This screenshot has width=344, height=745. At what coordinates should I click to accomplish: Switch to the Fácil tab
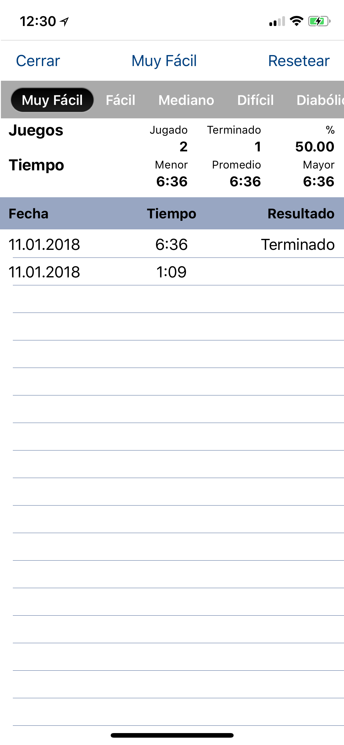click(120, 100)
